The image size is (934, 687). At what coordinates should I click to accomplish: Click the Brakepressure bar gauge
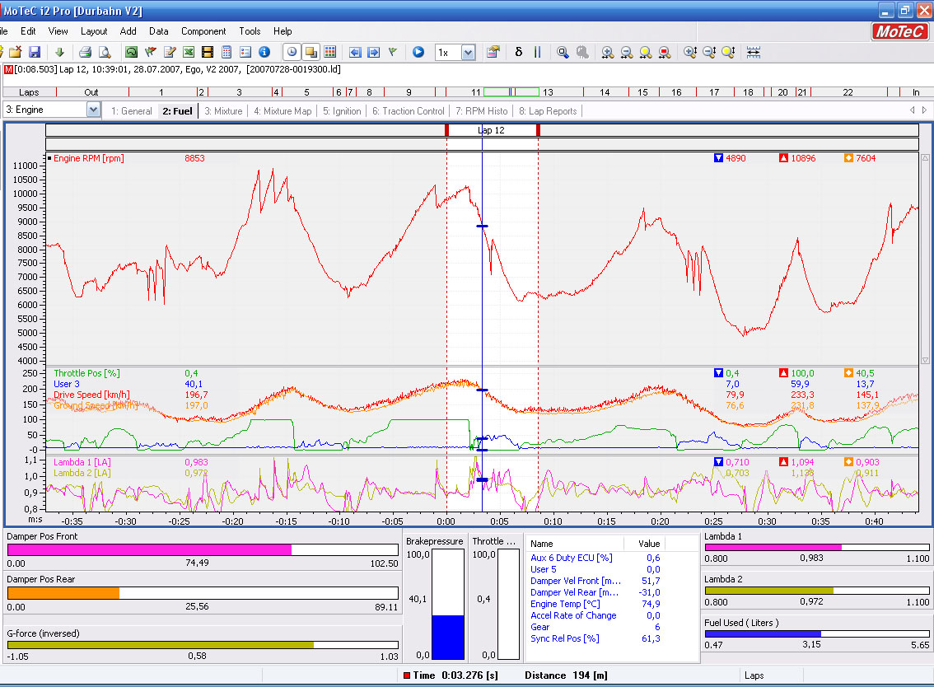[x=448, y=604]
